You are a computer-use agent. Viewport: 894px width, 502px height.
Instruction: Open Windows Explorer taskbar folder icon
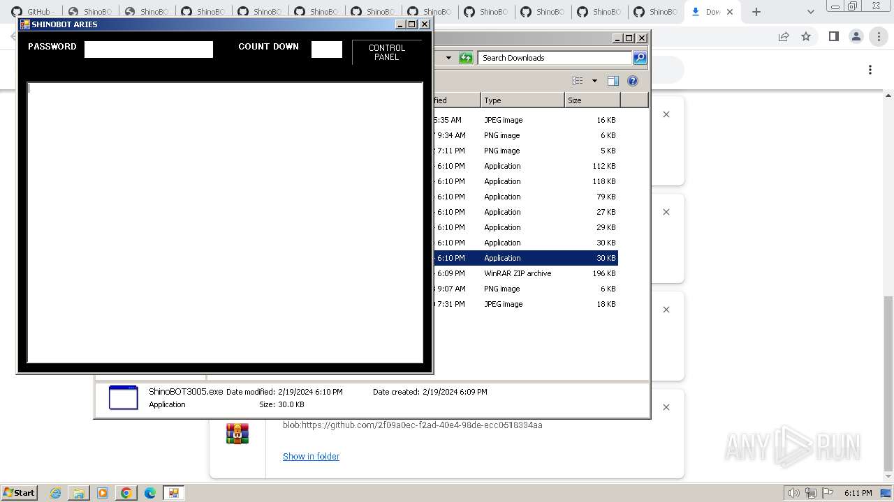(79, 493)
